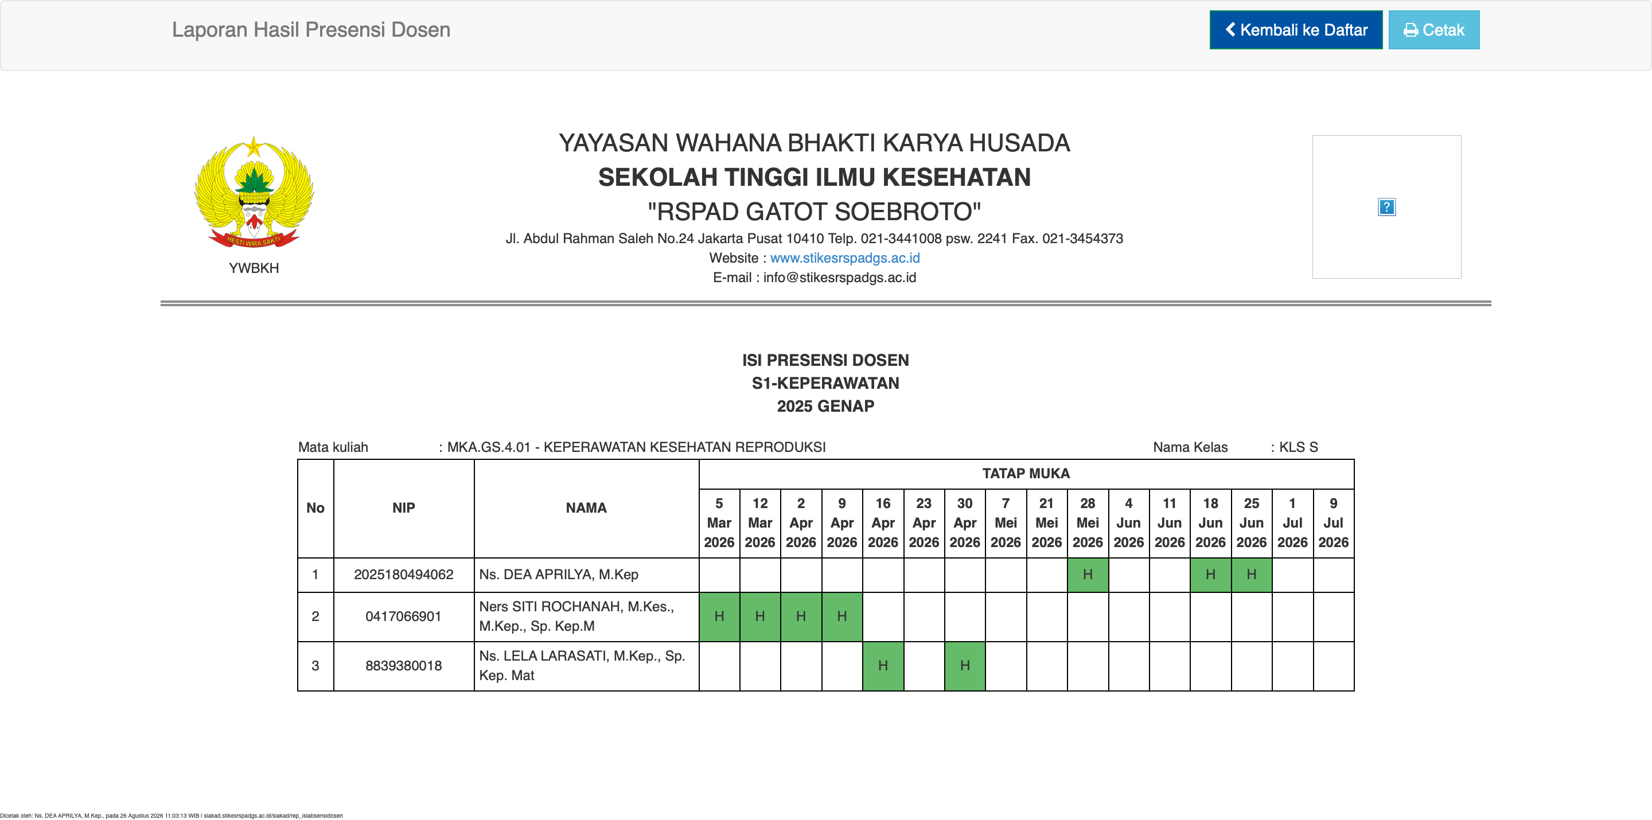The image size is (1652, 820).
Task: Select the Laporan Hasil Presensi Dosen title
Action: click(x=311, y=29)
